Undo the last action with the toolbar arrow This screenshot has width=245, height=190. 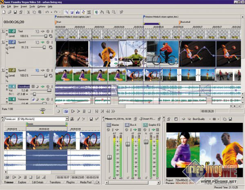[47, 12]
